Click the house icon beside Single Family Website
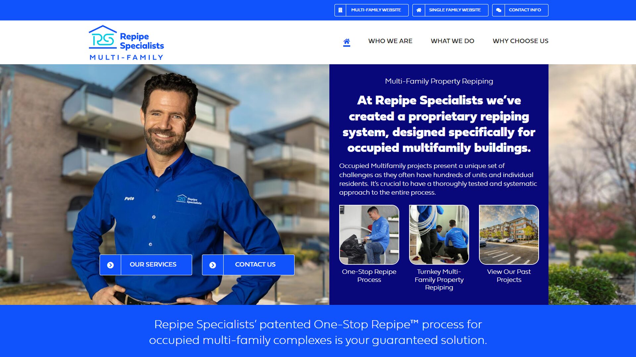This screenshot has height=357, width=636. tap(419, 10)
